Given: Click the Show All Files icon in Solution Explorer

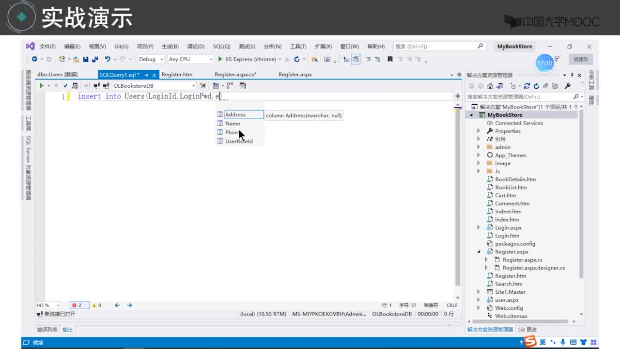Looking at the screenshot, I should pos(555,86).
